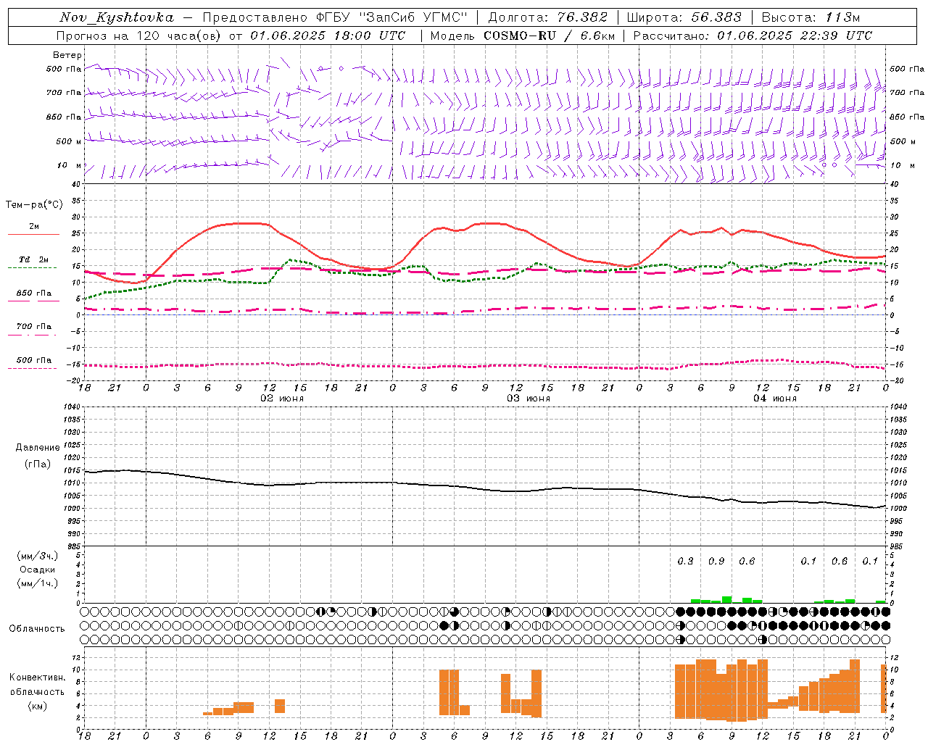Viewport: 928px width, 742px height.
Task: Click the solid red 2м legend line sample
Action: point(33,234)
